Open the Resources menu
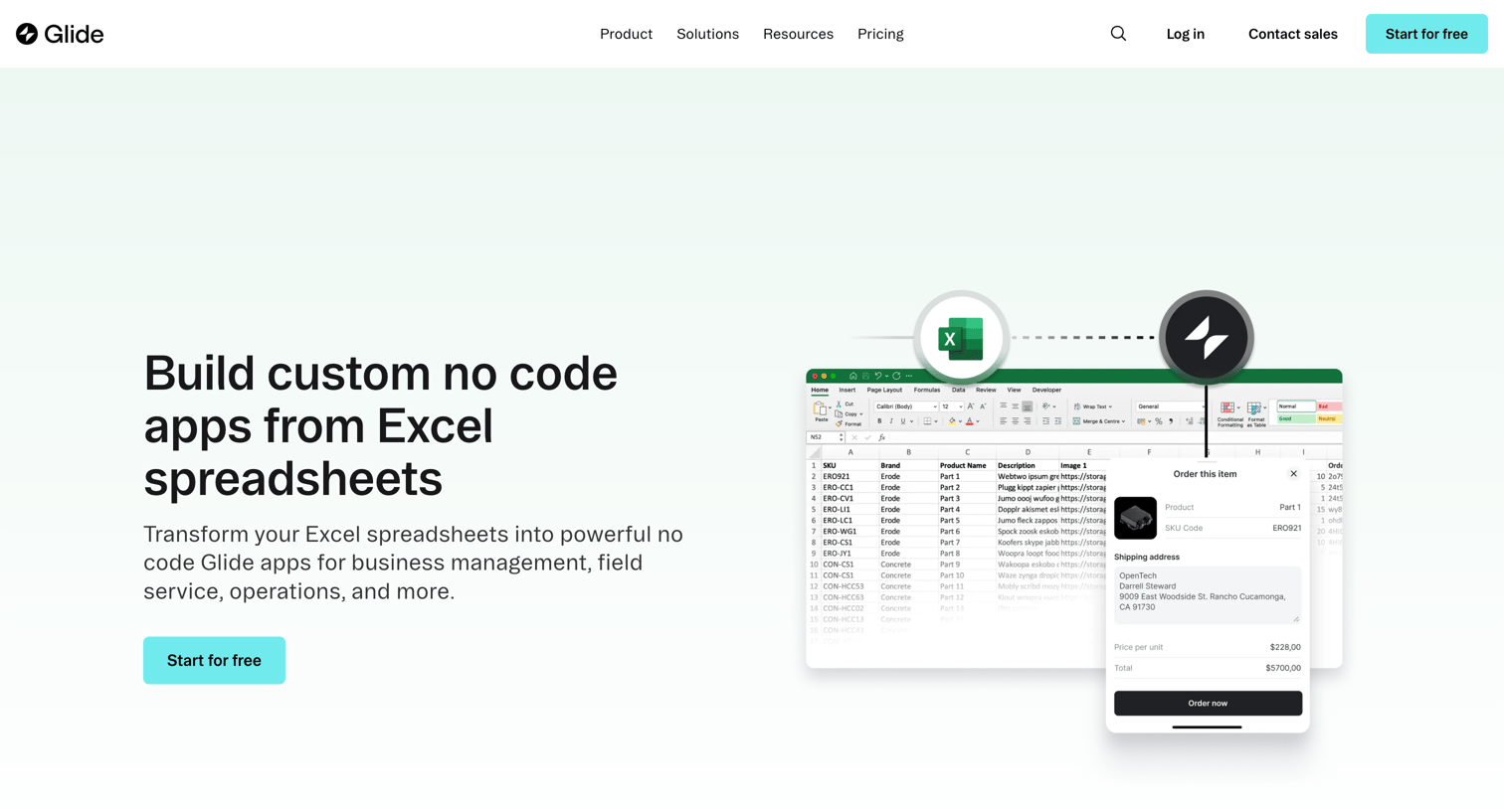Viewport: 1504px width, 809px height. point(798,34)
